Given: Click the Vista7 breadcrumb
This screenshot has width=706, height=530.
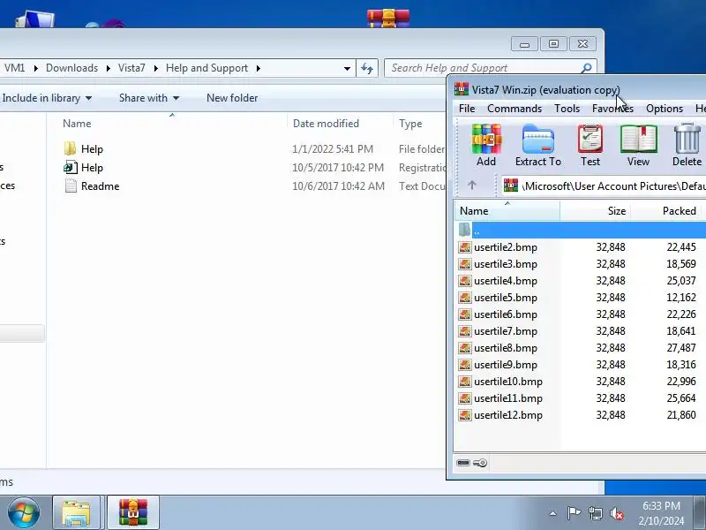Looking at the screenshot, I should pos(131,68).
